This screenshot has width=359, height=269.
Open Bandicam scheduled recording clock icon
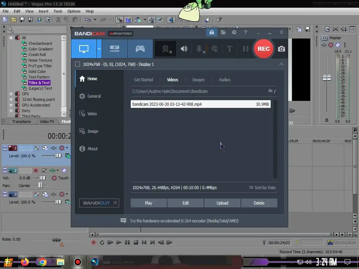tap(234, 32)
